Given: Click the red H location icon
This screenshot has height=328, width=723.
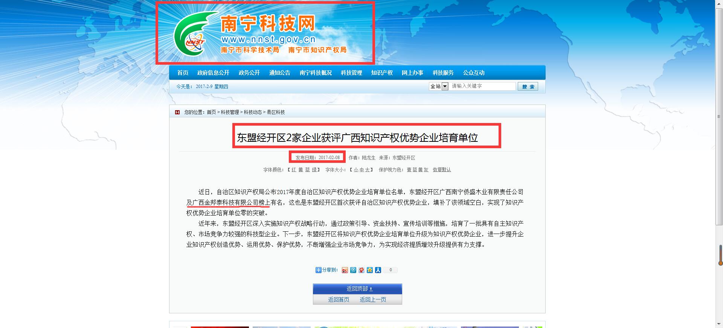Looking at the screenshot, I should click(x=177, y=112).
